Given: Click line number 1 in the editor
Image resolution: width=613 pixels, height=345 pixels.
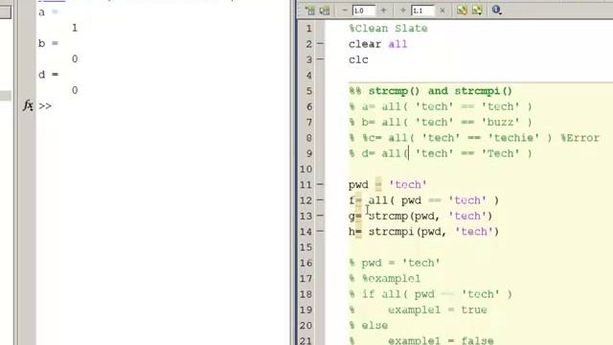Looking at the screenshot, I should click(308, 29).
